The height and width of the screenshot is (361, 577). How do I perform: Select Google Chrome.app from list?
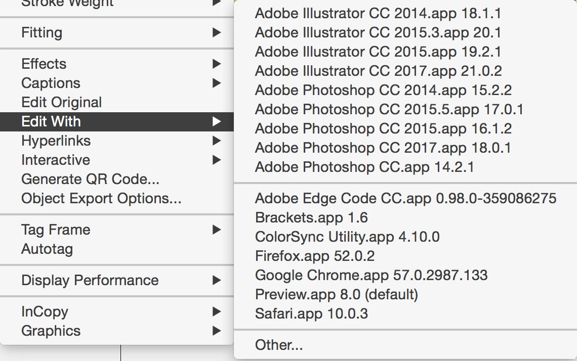pyautogui.click(x=372, y=275)
